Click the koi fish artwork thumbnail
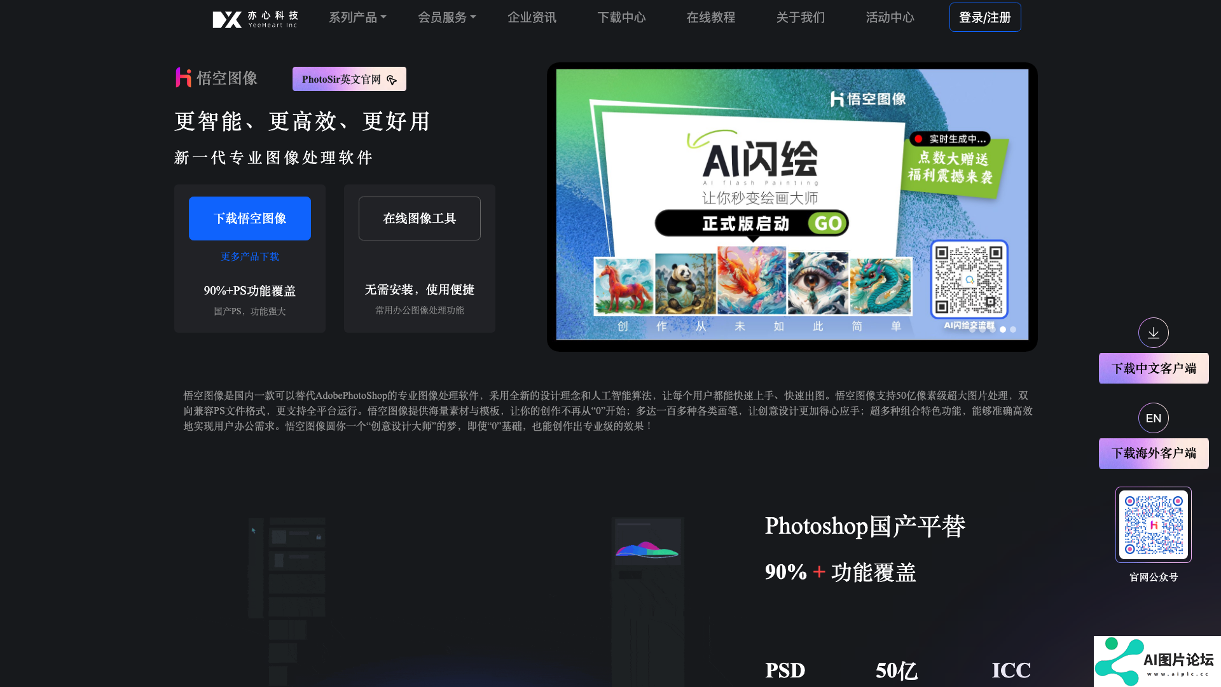Viewport: 1221px width, 687px height. tap(751, 281)
